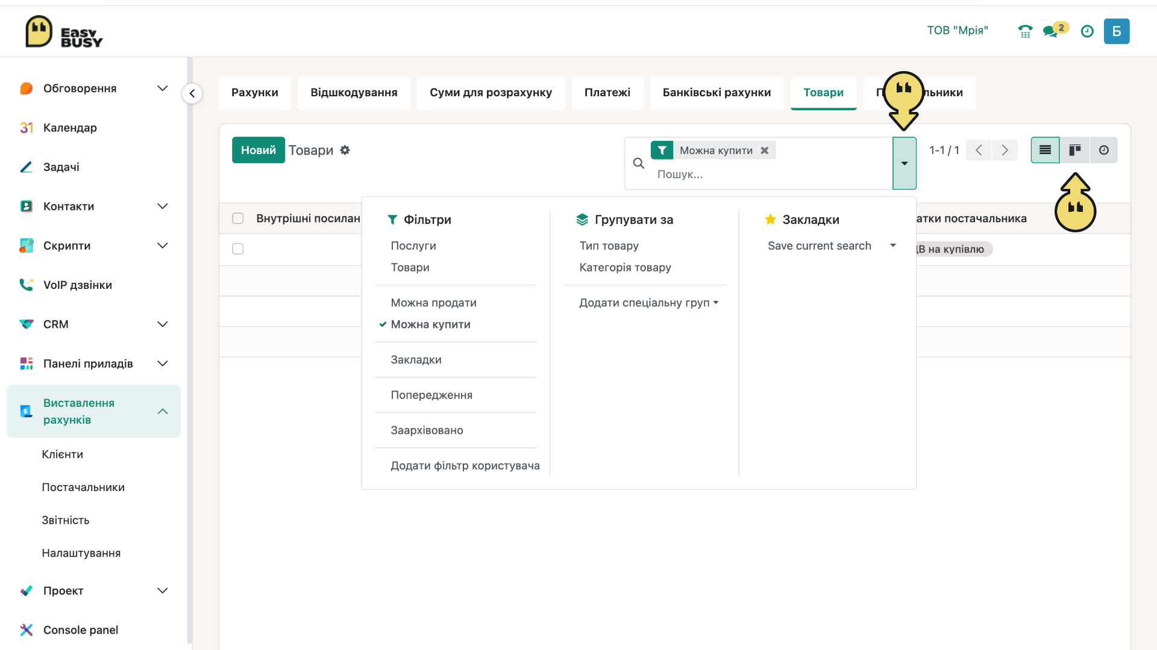Toggle the search options dropdown arrow
The width and height of the screenshot is (1157, 650).
[905, 163]
